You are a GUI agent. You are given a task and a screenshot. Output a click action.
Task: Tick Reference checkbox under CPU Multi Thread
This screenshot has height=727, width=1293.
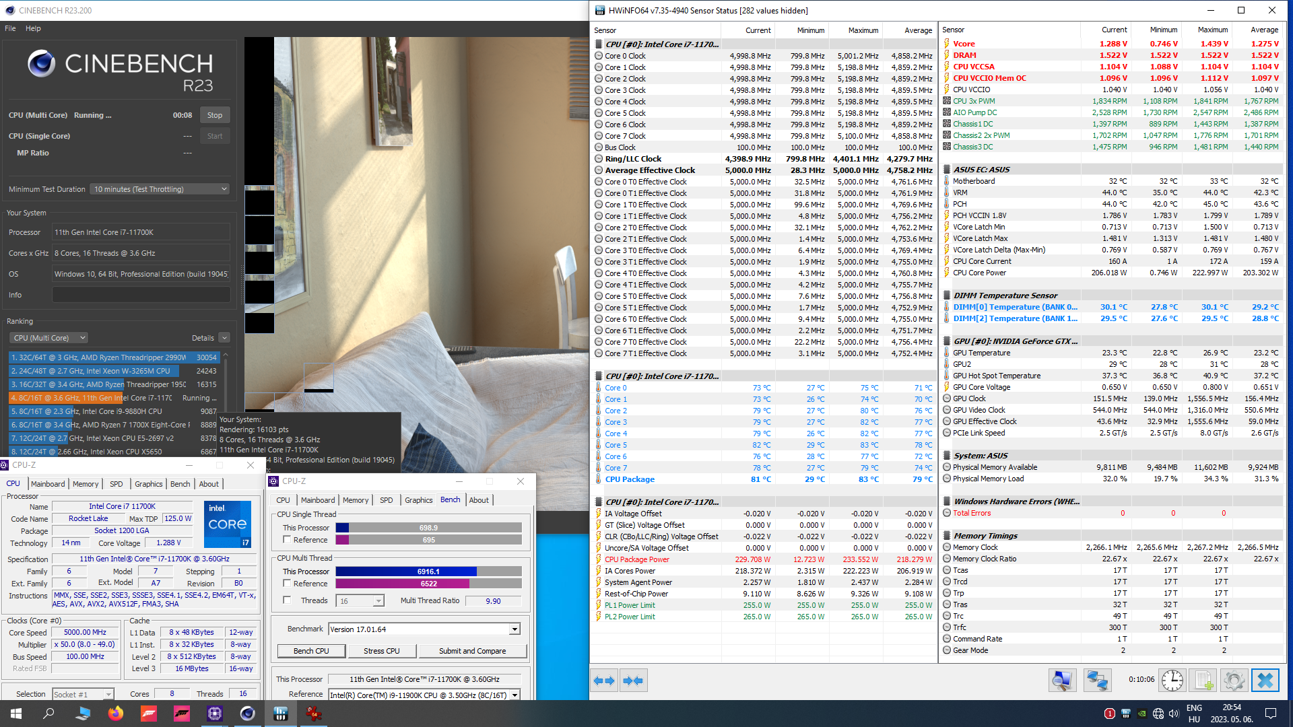[x=288, y=584]
